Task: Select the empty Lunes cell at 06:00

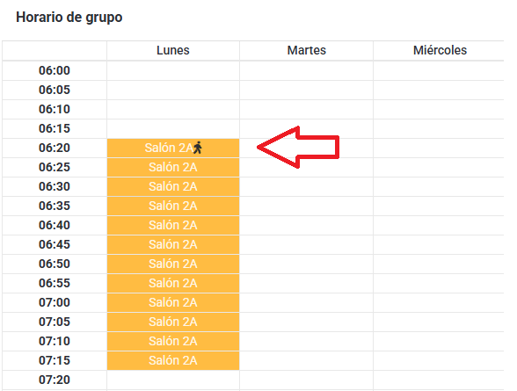Action: [x=173, y=70]
